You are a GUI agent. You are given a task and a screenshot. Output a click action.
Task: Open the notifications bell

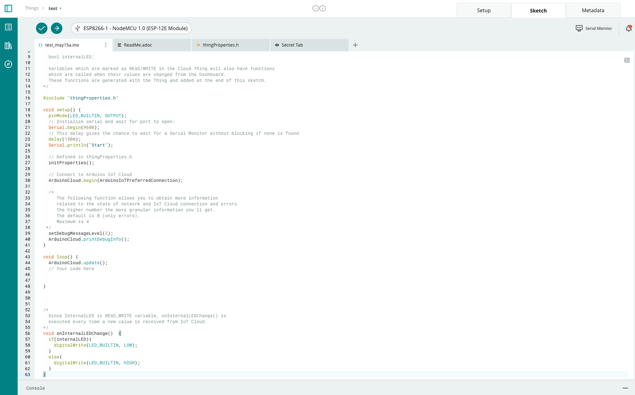coord(629,28)
